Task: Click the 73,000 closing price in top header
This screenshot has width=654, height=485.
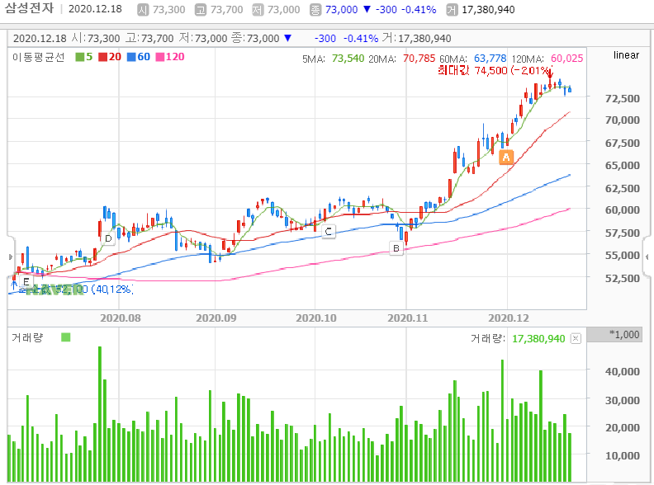Action: point(341,10)
